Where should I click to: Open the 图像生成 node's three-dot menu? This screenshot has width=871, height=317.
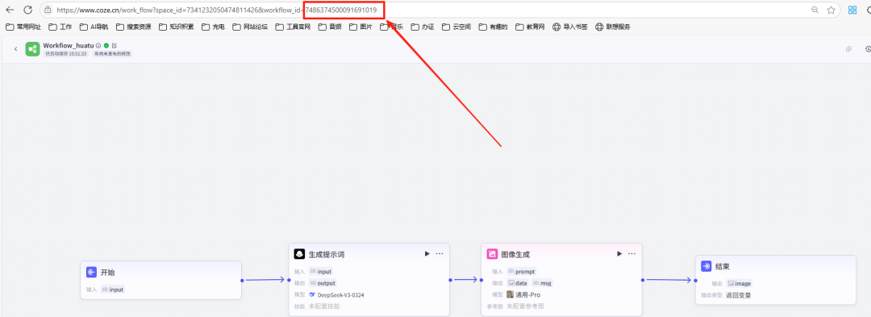tap(631, 254)
